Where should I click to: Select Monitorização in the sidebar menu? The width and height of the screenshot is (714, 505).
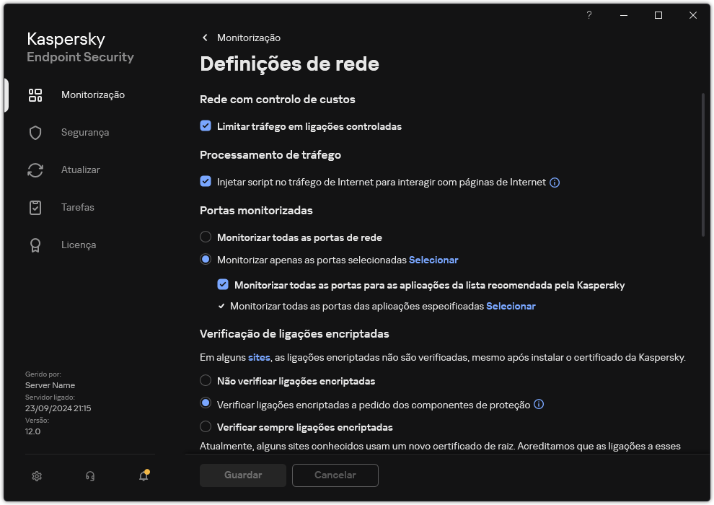coord(93,95)
